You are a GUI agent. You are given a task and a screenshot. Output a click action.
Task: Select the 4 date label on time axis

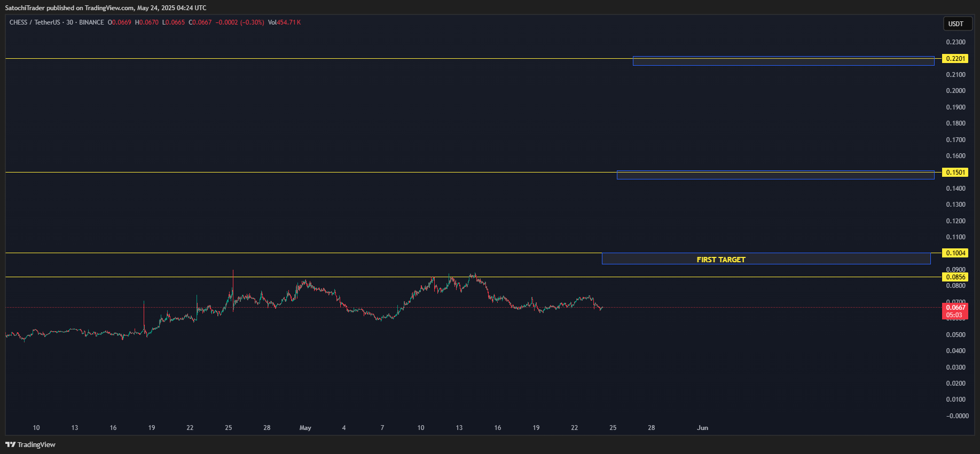[344, 428]
